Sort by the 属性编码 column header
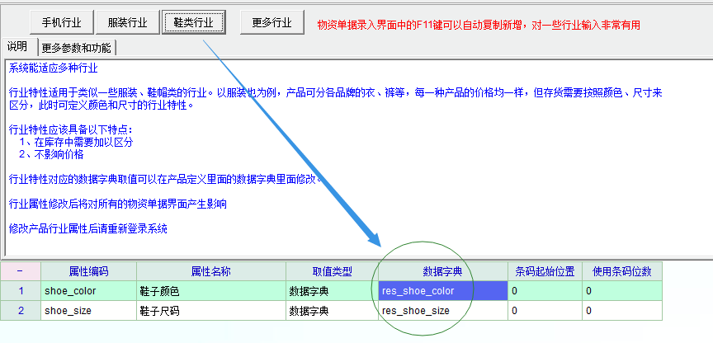The image size is (713, 343). click(x=88, y=271)
